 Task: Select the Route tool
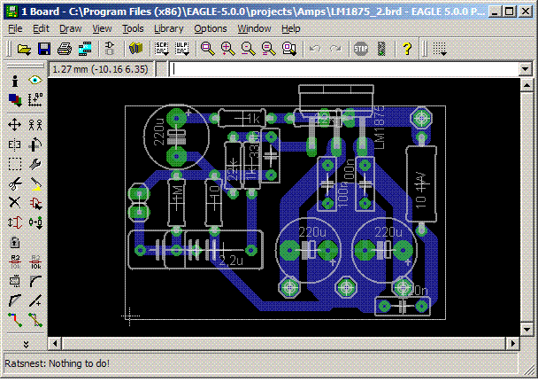click(15, 320)
